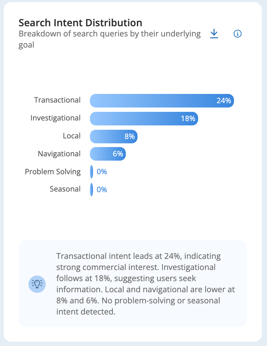
Task: Click the subtitle about search query breakdown
Action: 109,39
